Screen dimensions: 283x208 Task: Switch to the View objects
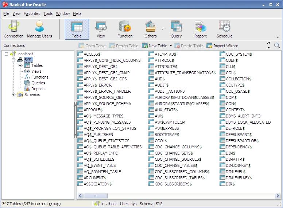(101, 29)
